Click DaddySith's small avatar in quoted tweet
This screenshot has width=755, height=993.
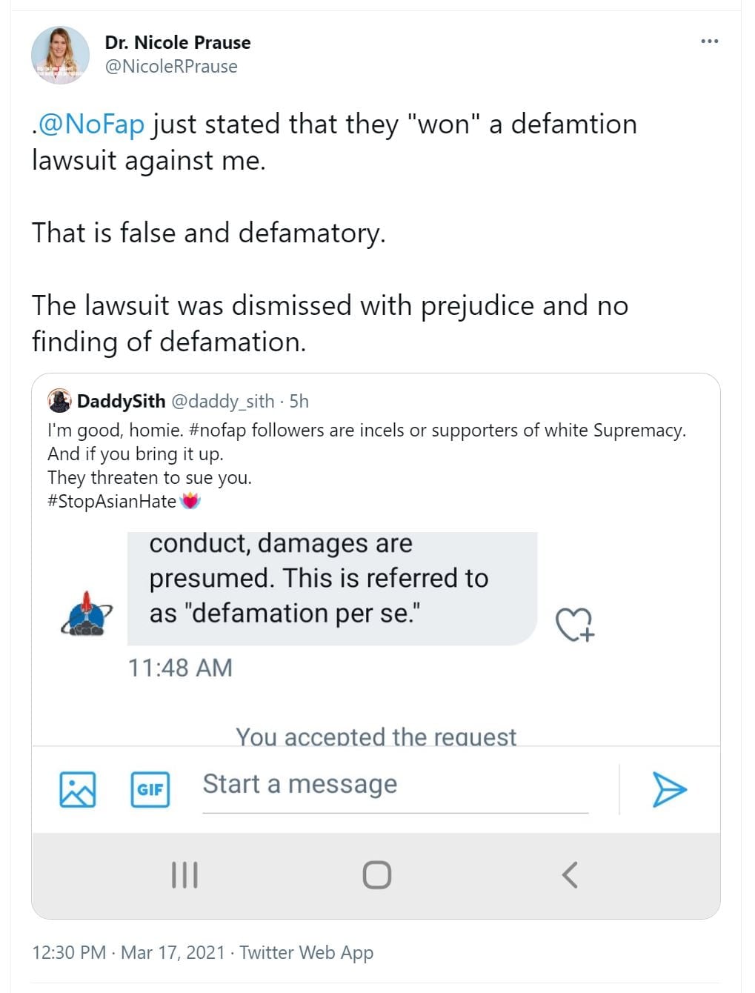tap(59, 401)
